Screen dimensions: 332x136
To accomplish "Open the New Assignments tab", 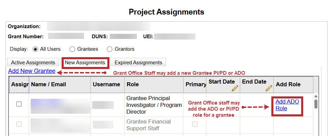I will pyautogui.click(x=85, y=63).
